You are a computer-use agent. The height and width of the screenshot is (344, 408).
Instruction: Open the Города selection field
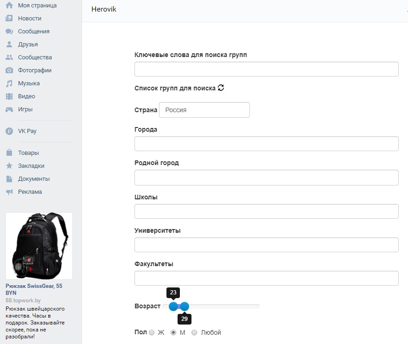pyautogui.click(x=266, y=144)
